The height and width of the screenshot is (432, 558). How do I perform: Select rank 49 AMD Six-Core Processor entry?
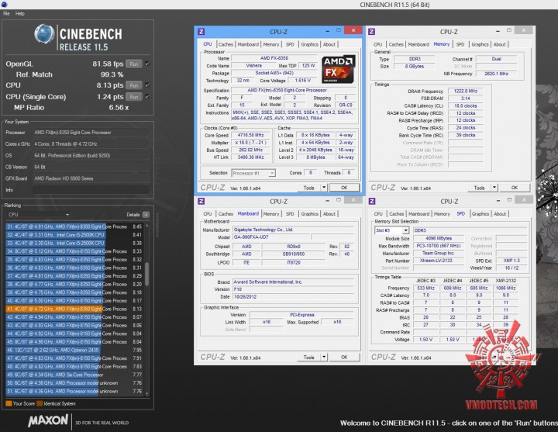(x=74, y=375)
